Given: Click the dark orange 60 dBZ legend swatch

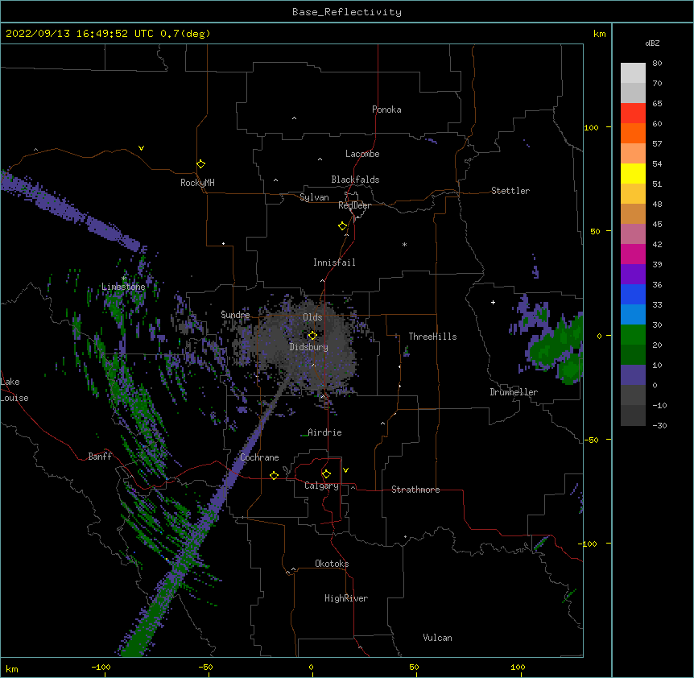Looking at the screenshot, I should pyautogui.click(x=633, y=133).
